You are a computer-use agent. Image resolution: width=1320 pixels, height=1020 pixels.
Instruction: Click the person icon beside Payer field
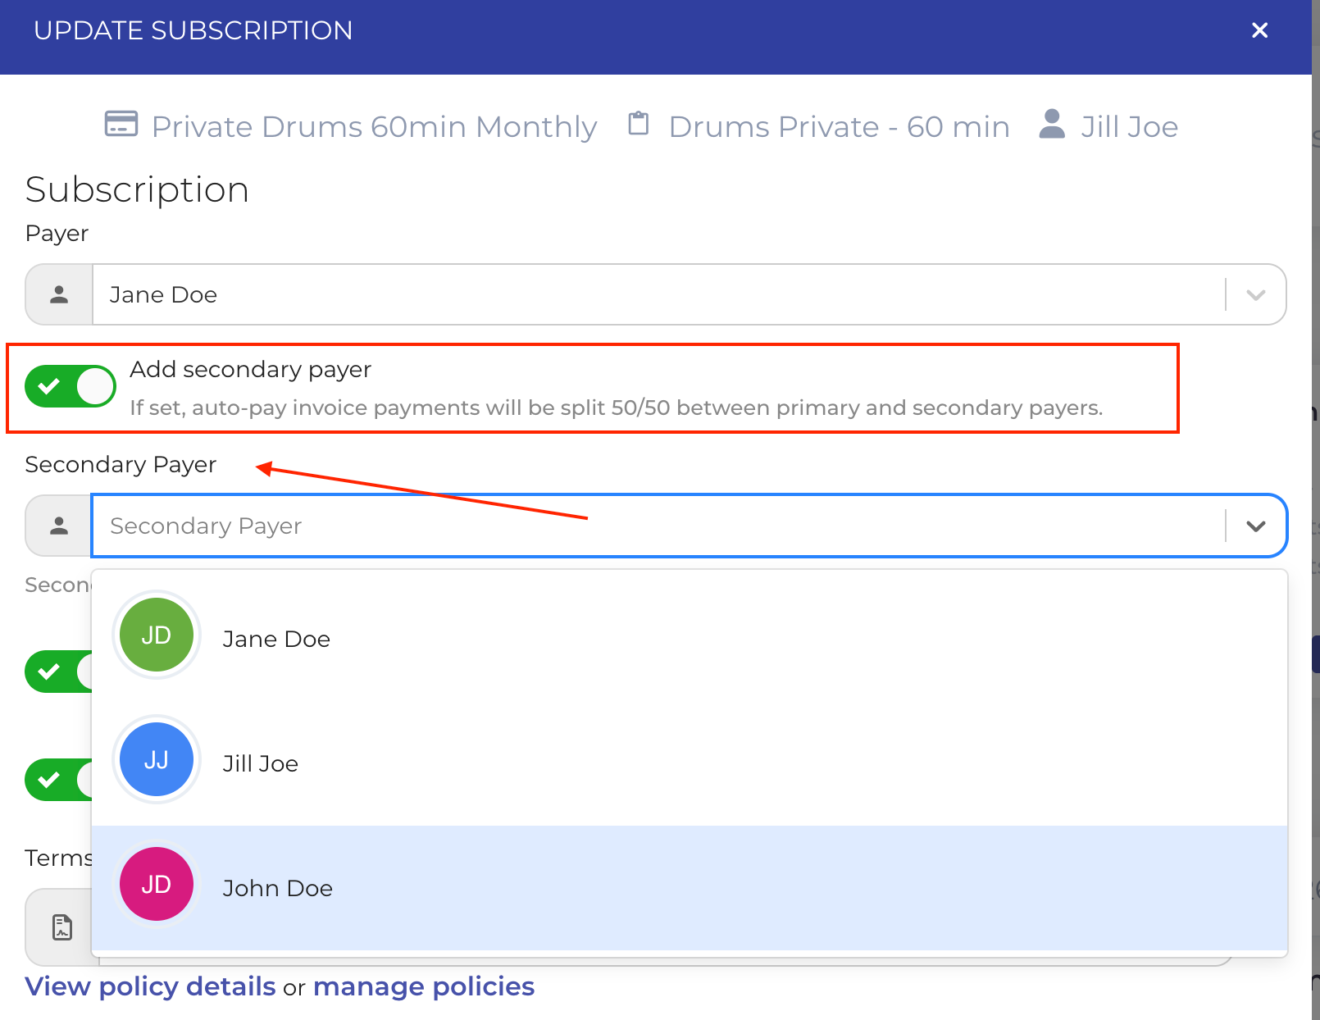59,294
